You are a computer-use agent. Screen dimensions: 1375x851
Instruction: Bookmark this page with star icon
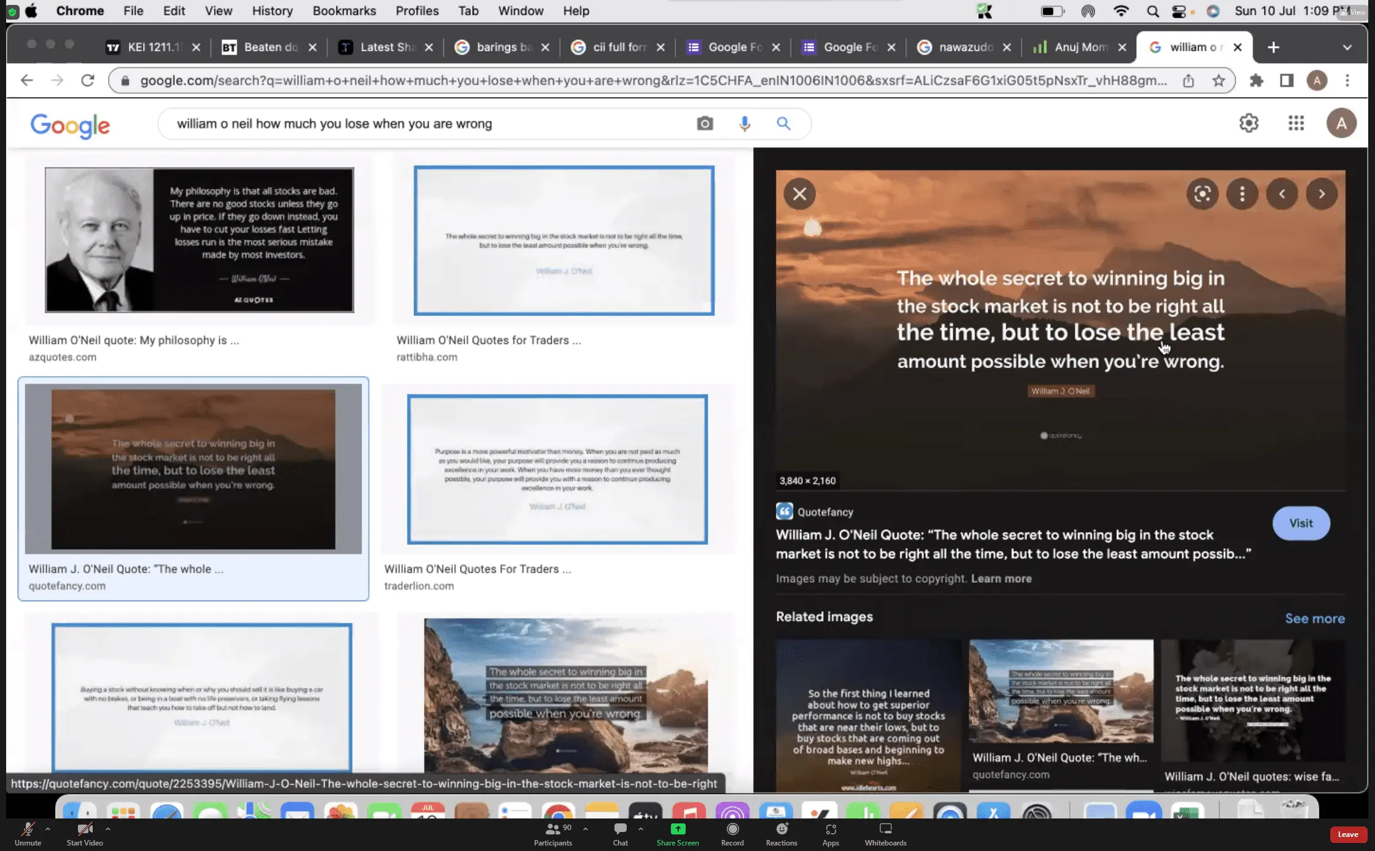coord(1218,80)
